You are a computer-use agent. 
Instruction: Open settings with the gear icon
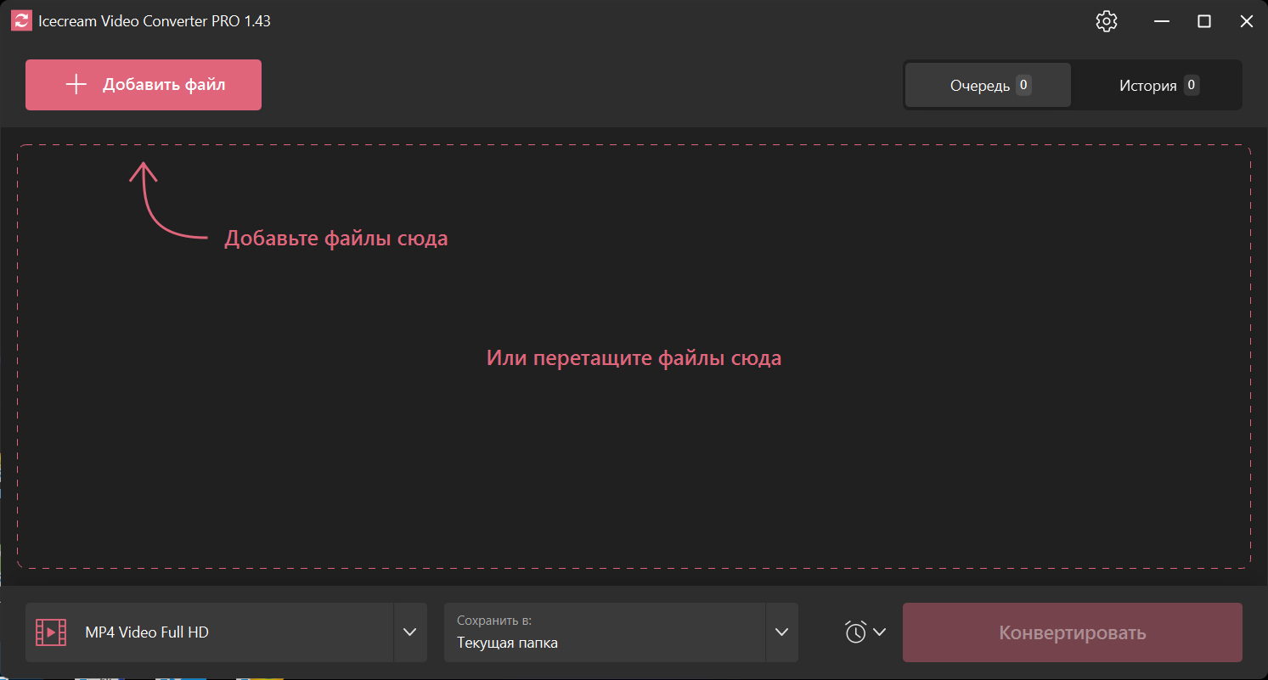[1106, 21]
